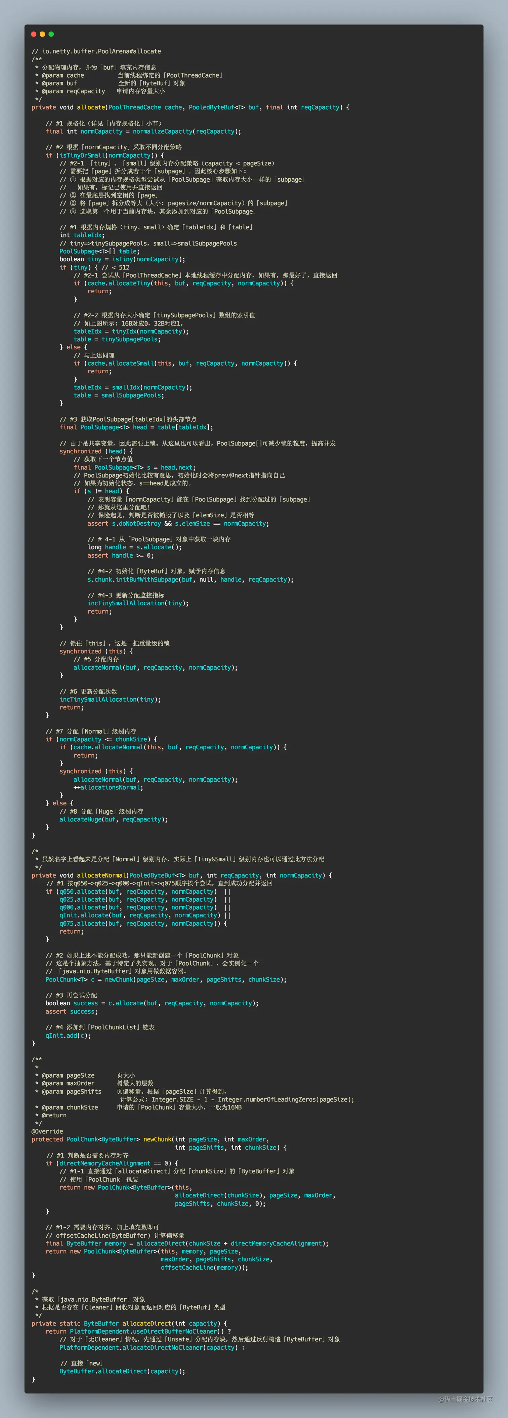
Task: Click the 'if (tiny) { // < 512' line
Action: [x=94, y=267]
